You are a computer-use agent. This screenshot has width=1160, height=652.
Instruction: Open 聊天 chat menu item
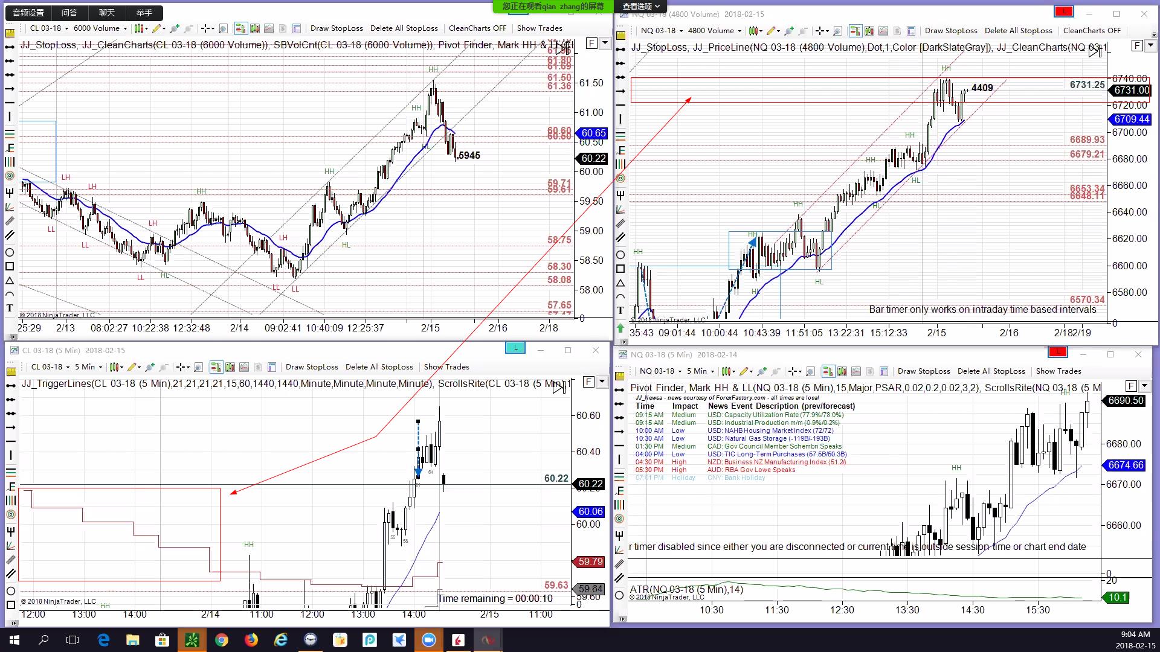click(x=107, y=12)
